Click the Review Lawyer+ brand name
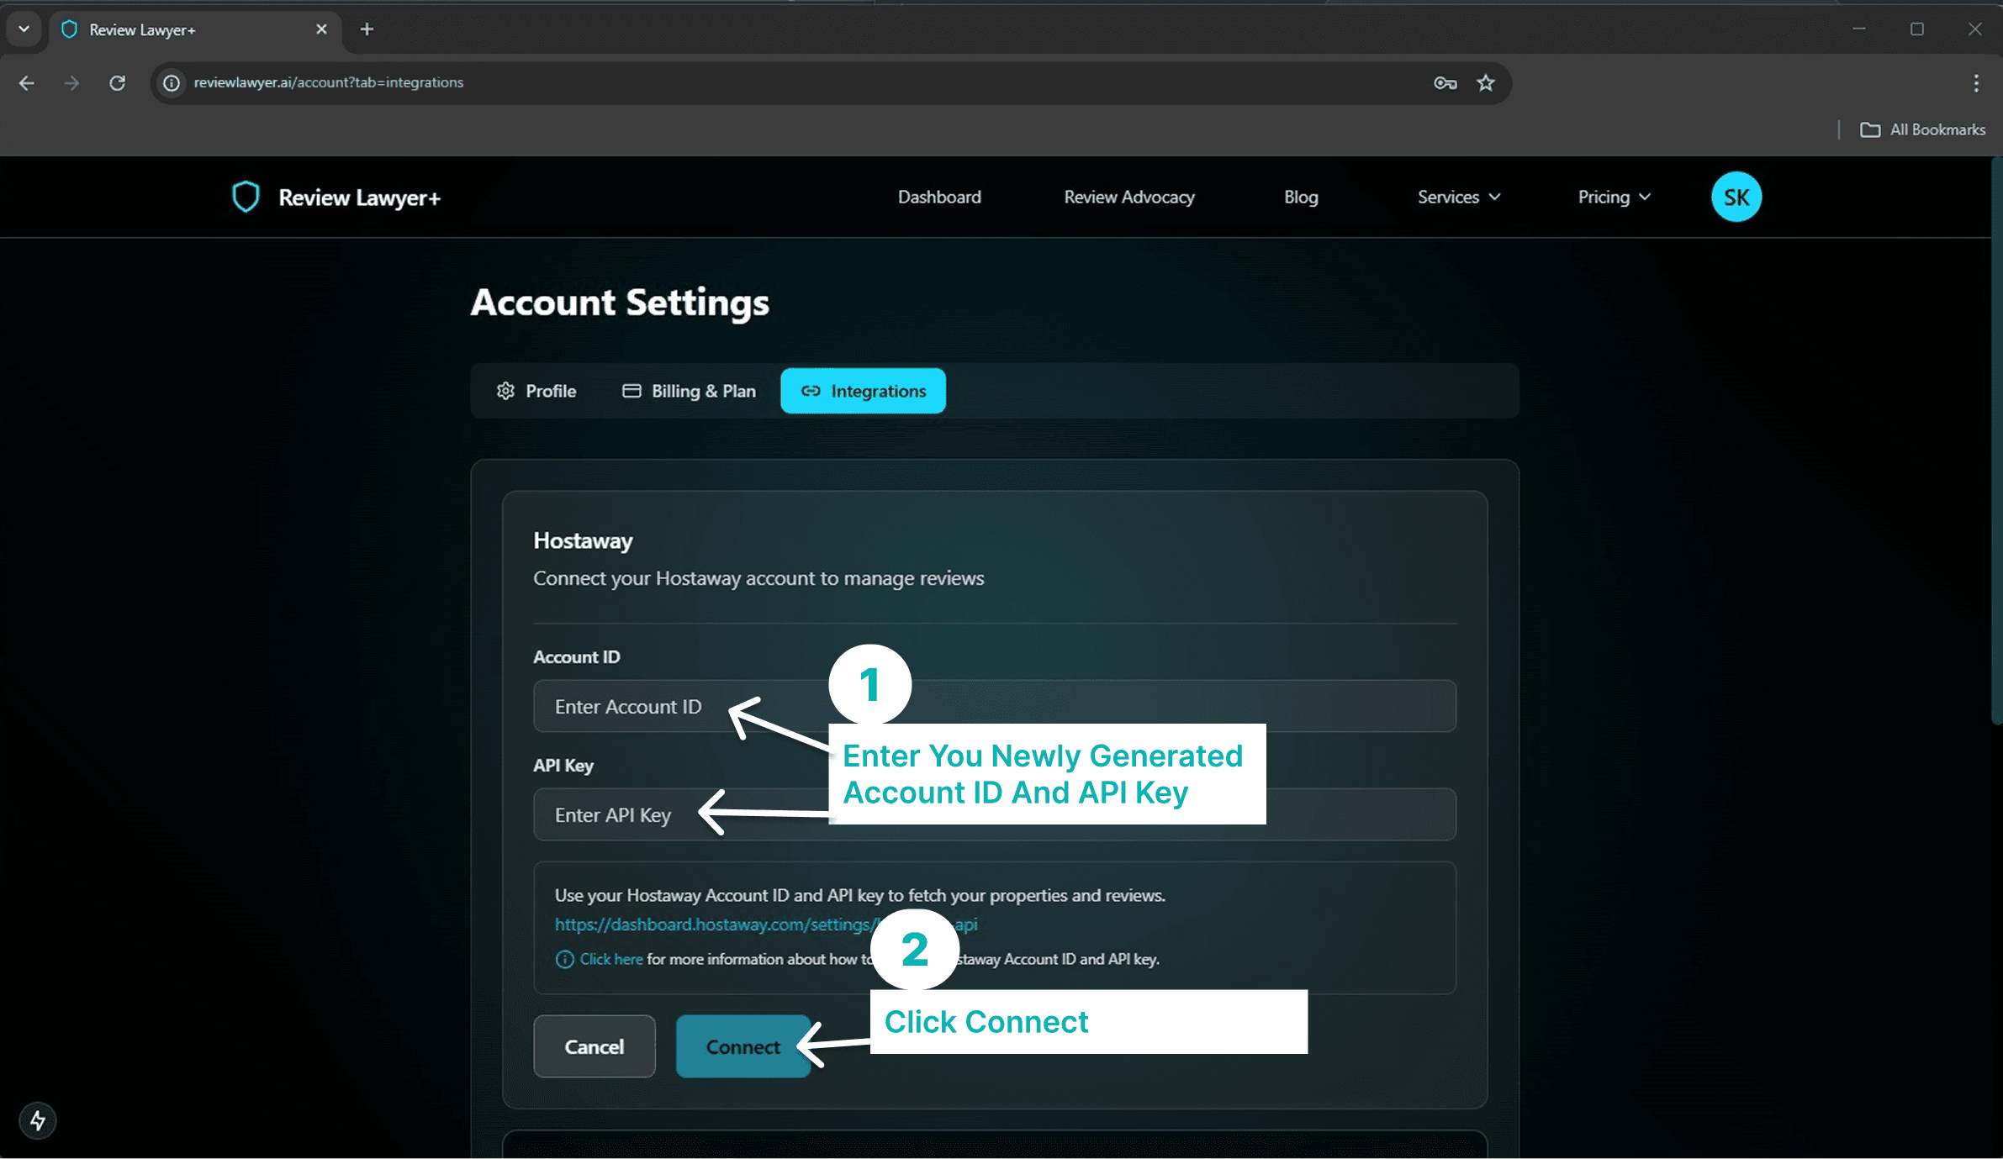Image resolution: width=2003 pixels, height=1159 pixels. 359,198
